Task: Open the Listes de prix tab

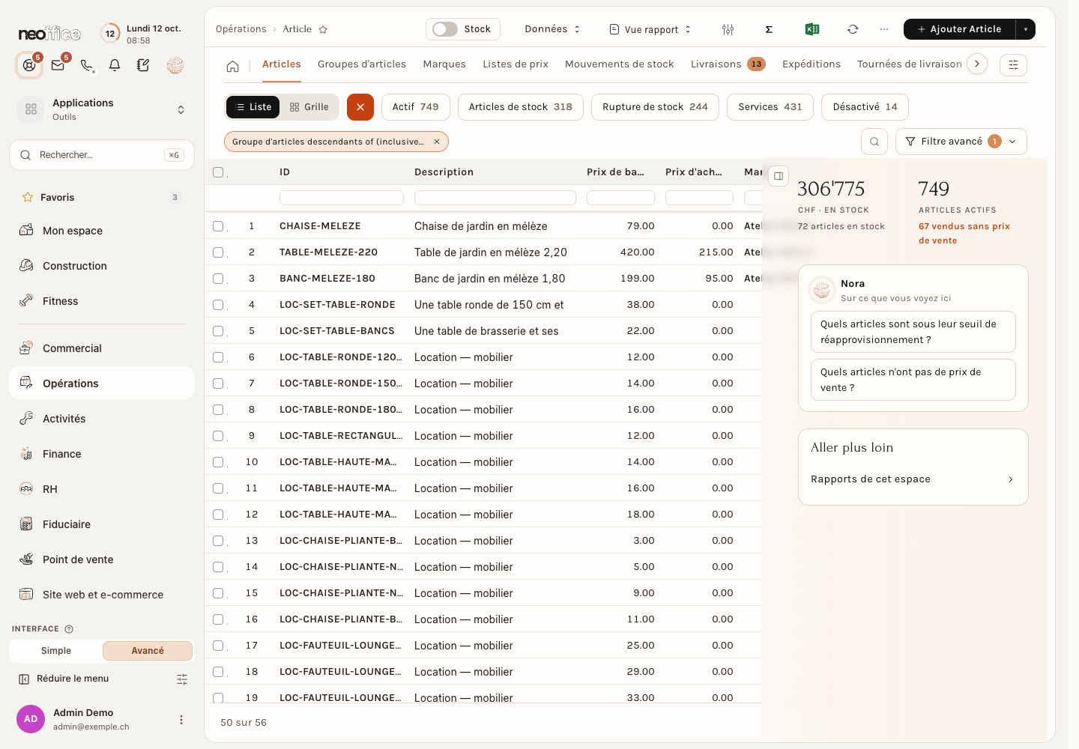Action: click(x=516, y=64)
